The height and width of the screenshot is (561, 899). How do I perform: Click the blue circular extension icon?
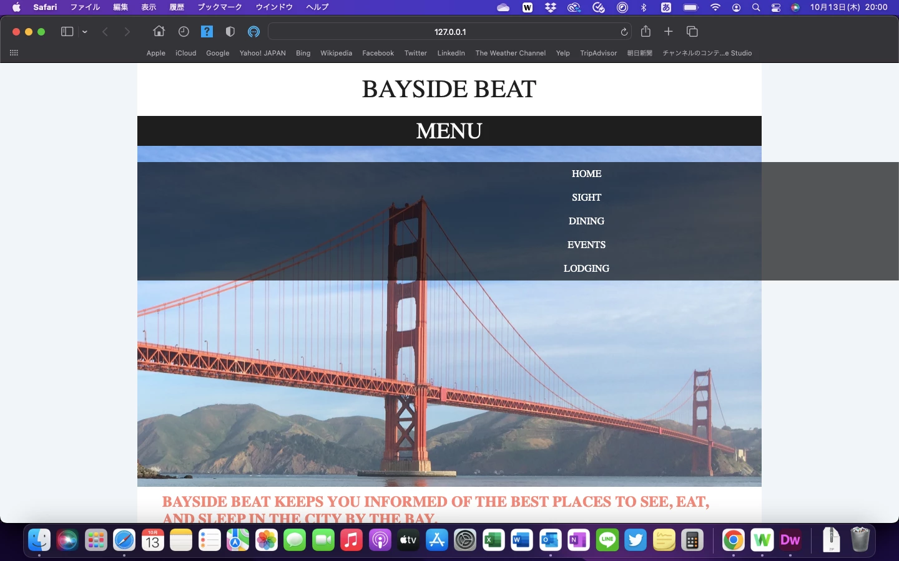[x=253, y=32]
